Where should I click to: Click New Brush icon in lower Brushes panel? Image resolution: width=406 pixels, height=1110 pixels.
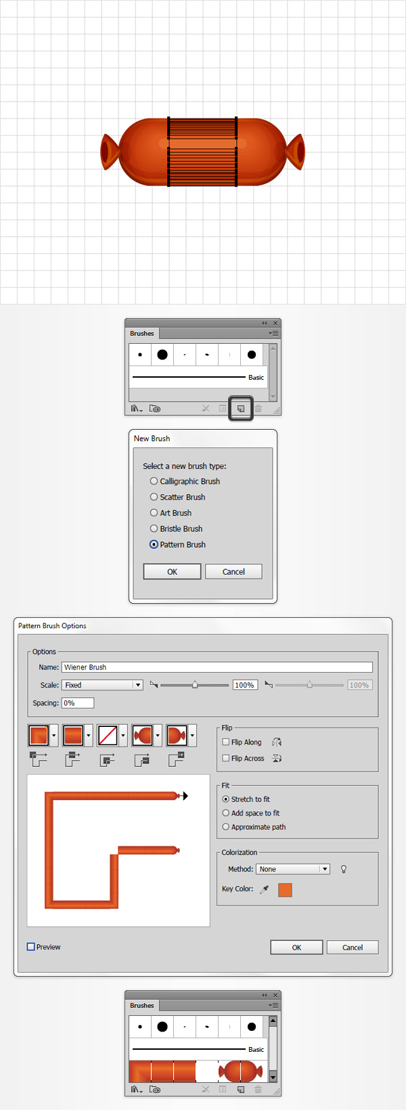point(241,1090)
